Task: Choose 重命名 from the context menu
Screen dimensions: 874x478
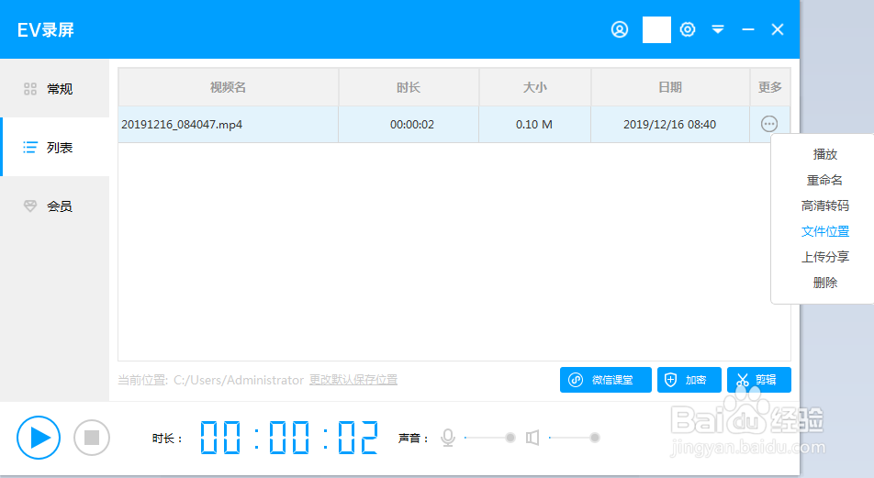Action: (x=825, y=180)
